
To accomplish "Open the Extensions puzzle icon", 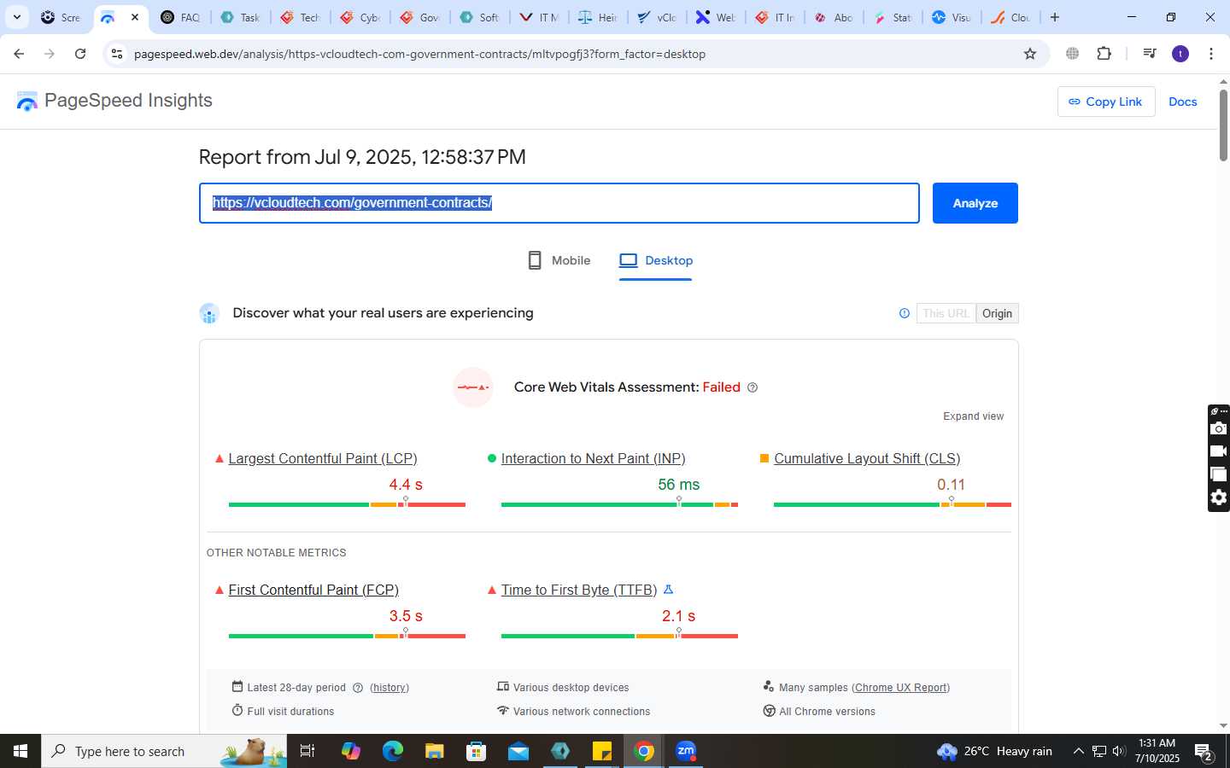I will click(1104, 54).
